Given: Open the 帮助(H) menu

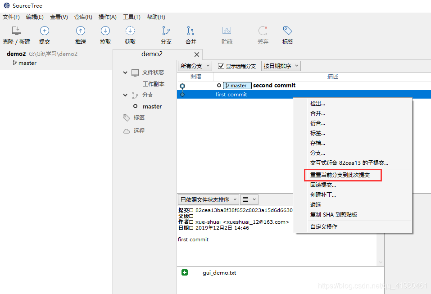Looking at the screenshot, I should tap(156, 17).
